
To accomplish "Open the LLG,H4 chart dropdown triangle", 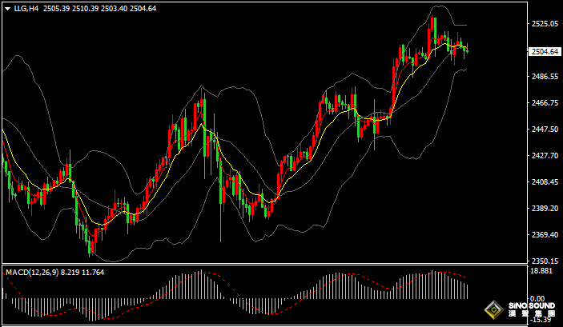I will (7, 8).
